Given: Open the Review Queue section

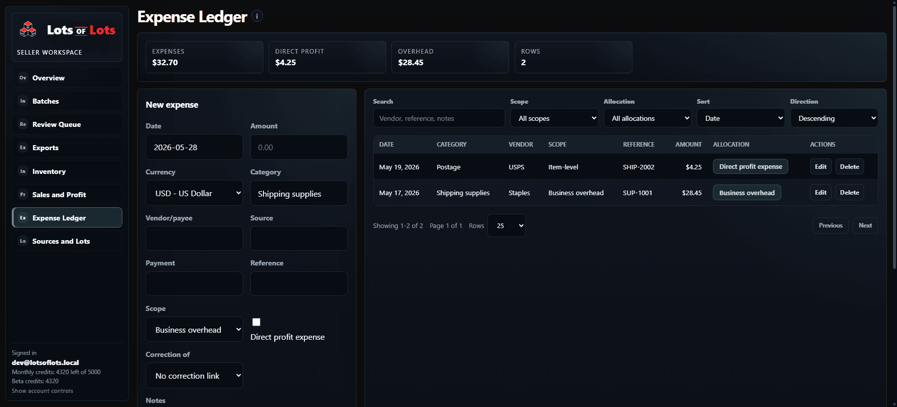Looking at the screenshot, I should tap(67, 124).
